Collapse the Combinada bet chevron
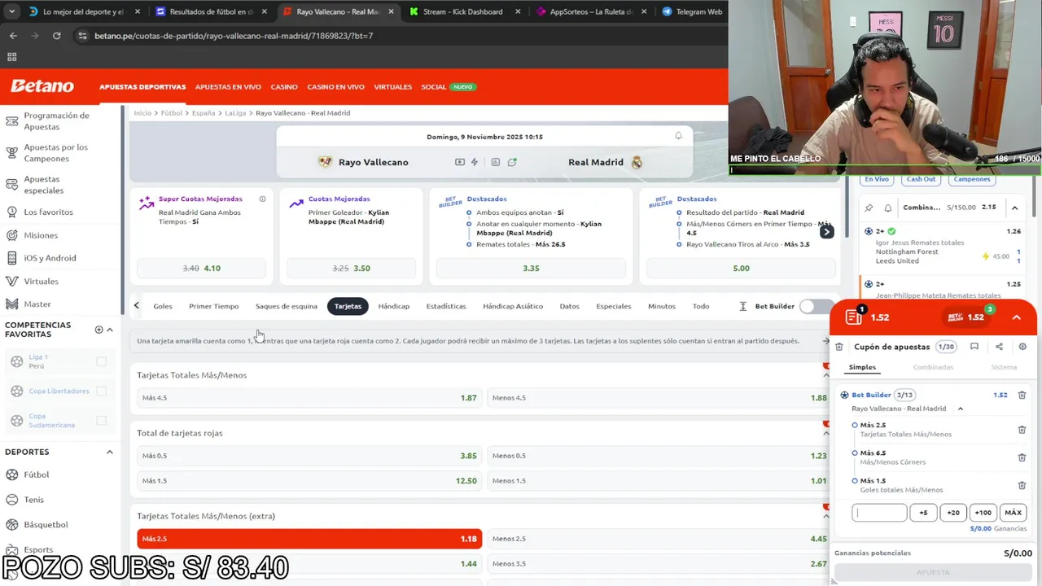The height and width of the screenshot is (586, 1042). pyautogui.click(x=1014, y=208)
